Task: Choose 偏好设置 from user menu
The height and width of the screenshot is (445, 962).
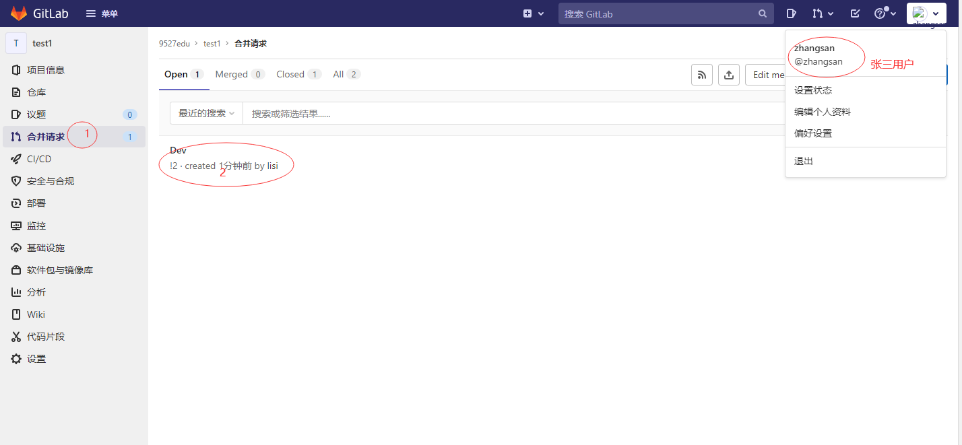Action: click(x=866, y=133)
